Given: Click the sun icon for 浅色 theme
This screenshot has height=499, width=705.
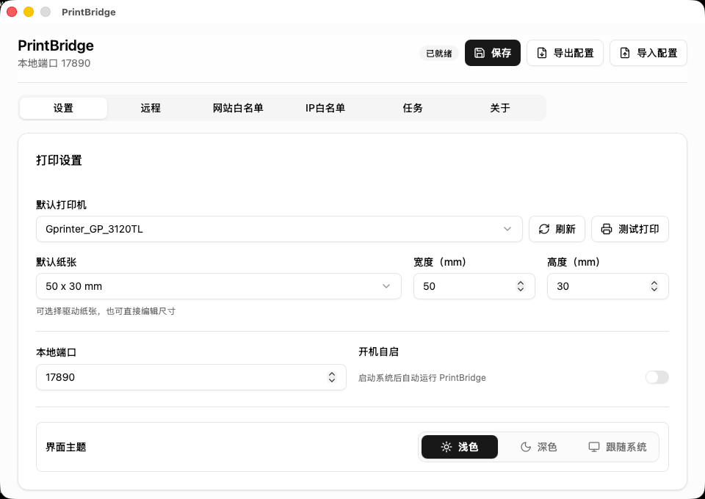Looking at the screenshot, I should click(x=446, y=447).
